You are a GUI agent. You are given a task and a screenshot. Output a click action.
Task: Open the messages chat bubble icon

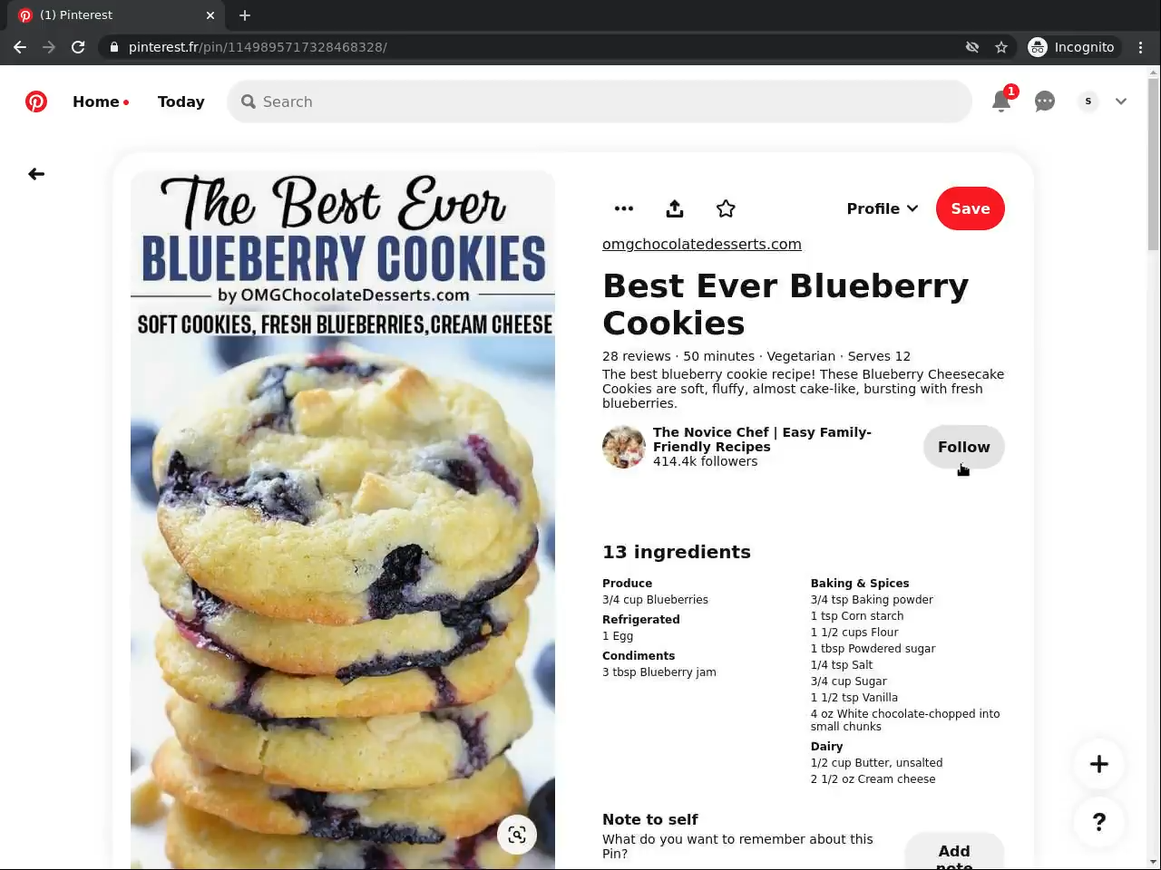[1045, 101]
